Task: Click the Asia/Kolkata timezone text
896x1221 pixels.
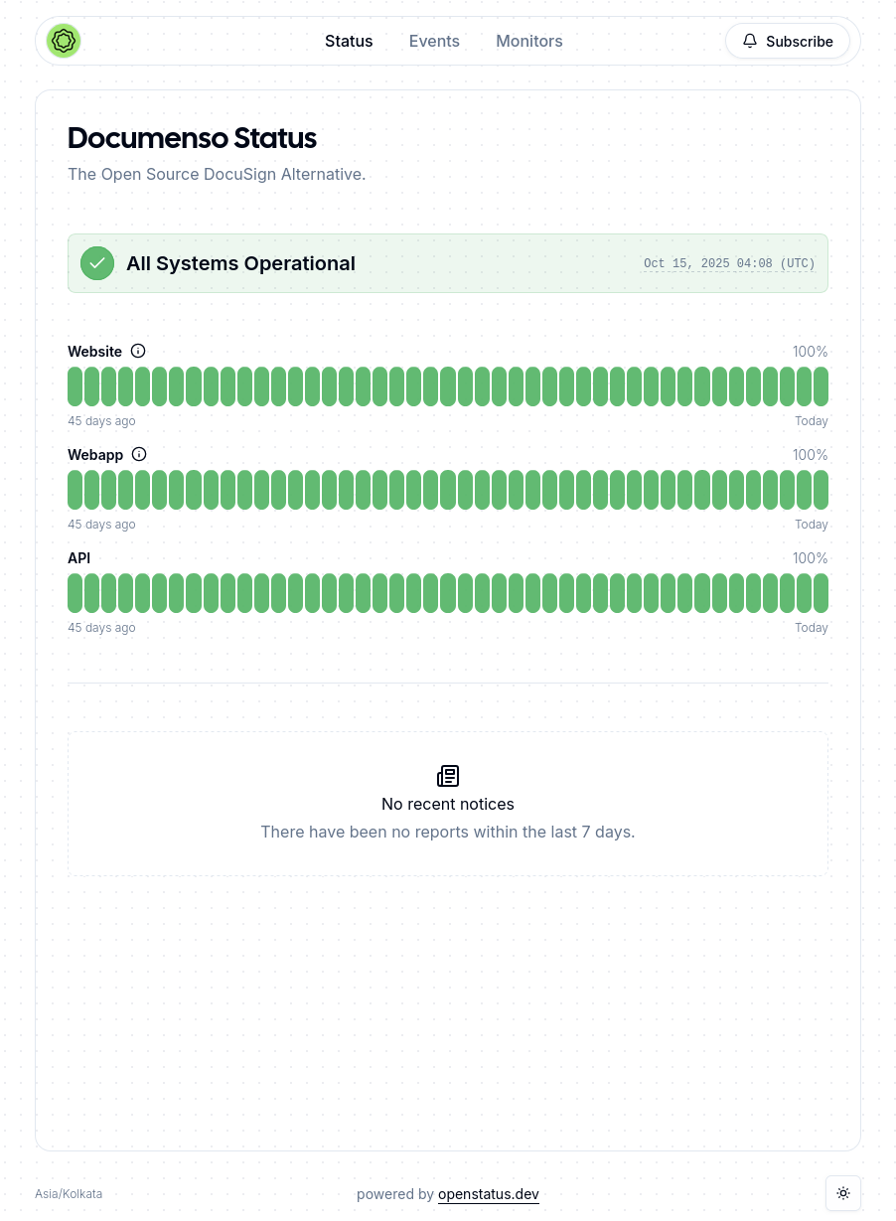Action: click(x=69, y=1194)
